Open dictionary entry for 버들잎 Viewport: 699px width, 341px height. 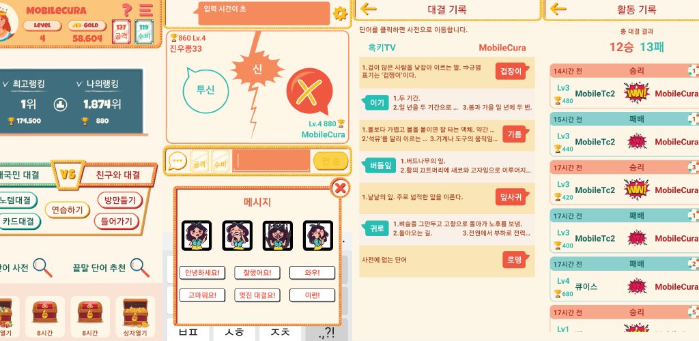pyautogui.click(x=381, y=166)
